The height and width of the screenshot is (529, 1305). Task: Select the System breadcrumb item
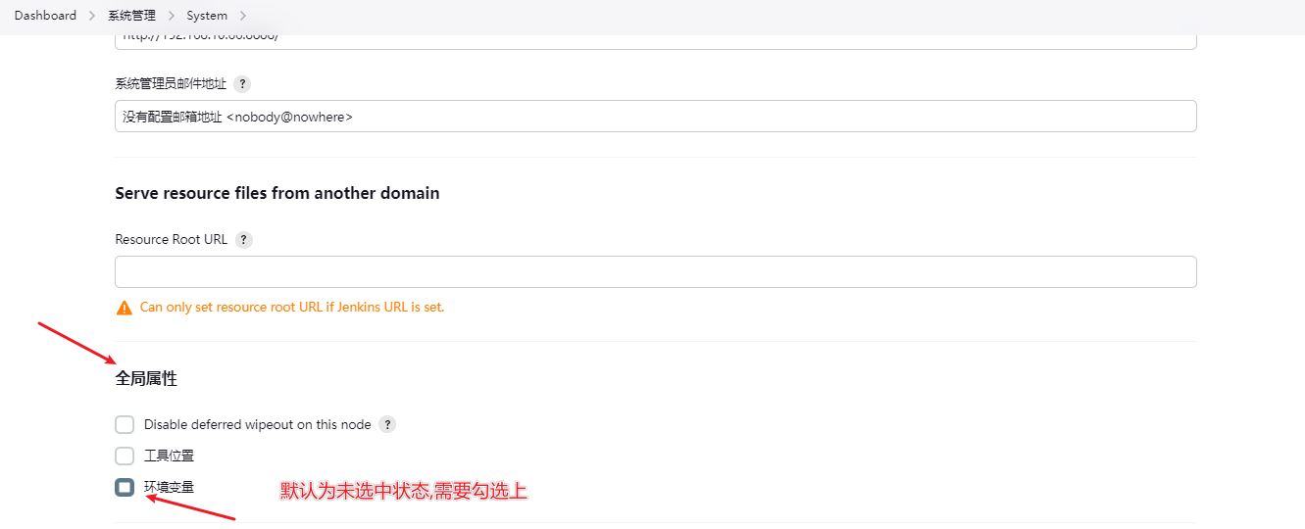[207, 16]
